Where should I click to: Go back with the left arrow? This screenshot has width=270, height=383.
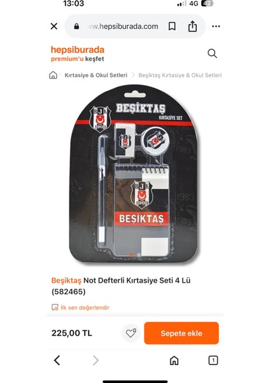coord(57,360)
